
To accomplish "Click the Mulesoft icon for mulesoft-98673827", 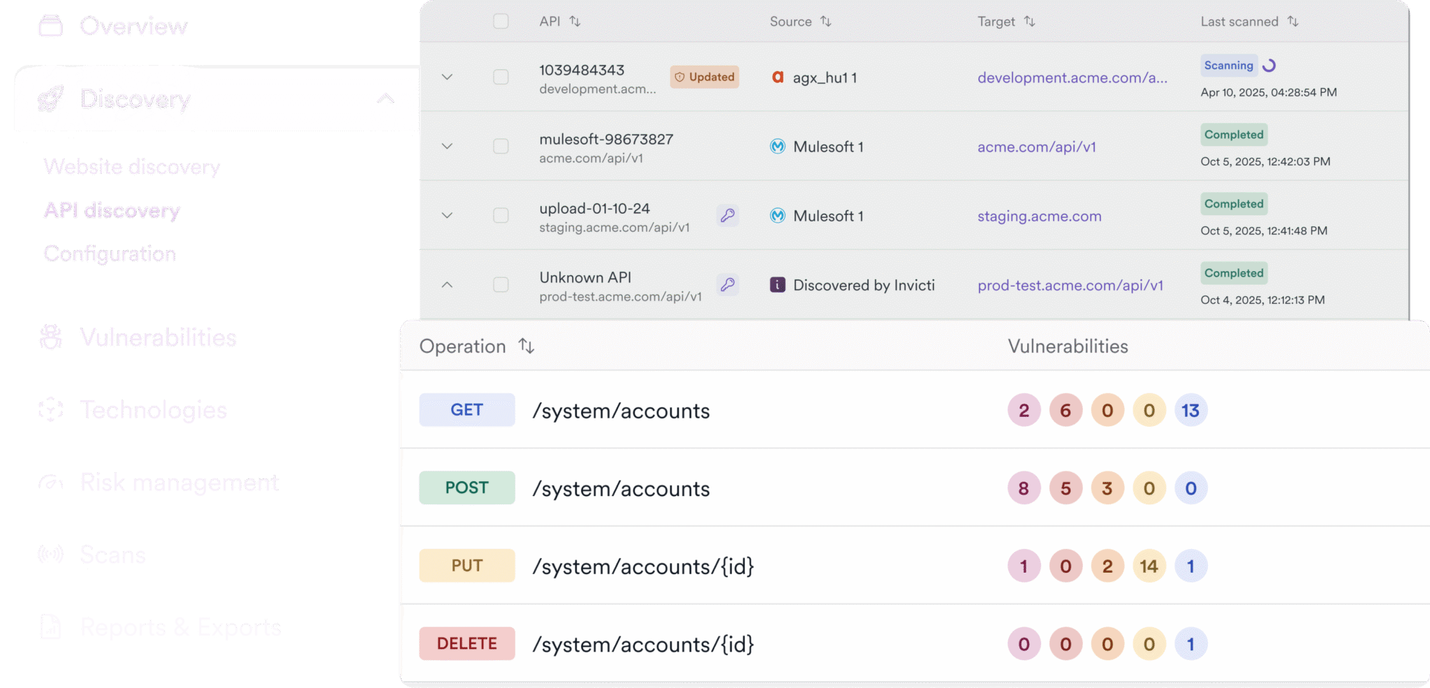I will tap(777, 147).
